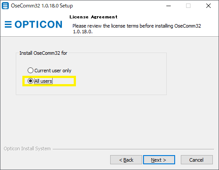The width and height of the screenshot is (219, 170).
Task: Select the Current user only radio button
Action: (x=30, y=71)
